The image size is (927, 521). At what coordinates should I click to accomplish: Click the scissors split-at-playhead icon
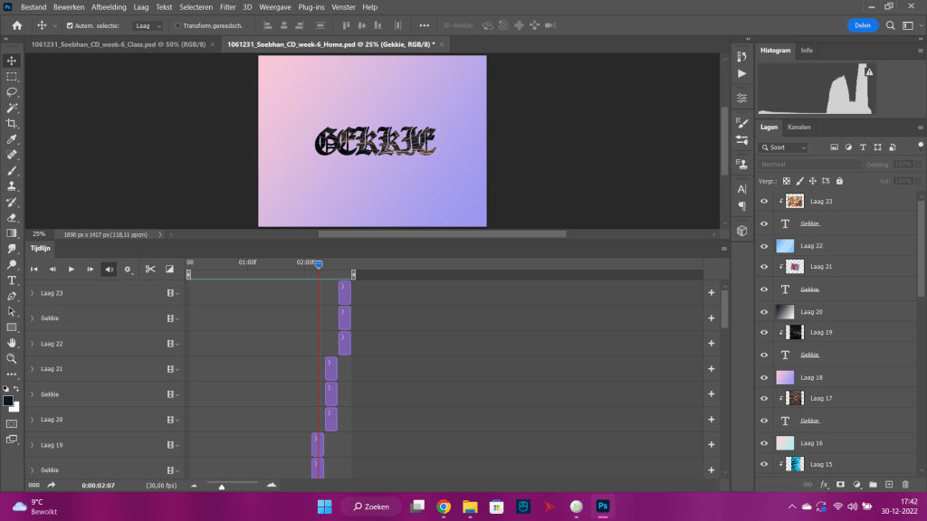click(150, 269)
